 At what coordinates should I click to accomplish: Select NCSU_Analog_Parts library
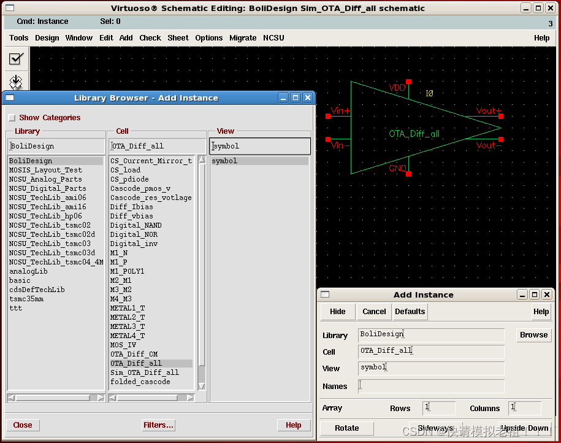point(45,179)
